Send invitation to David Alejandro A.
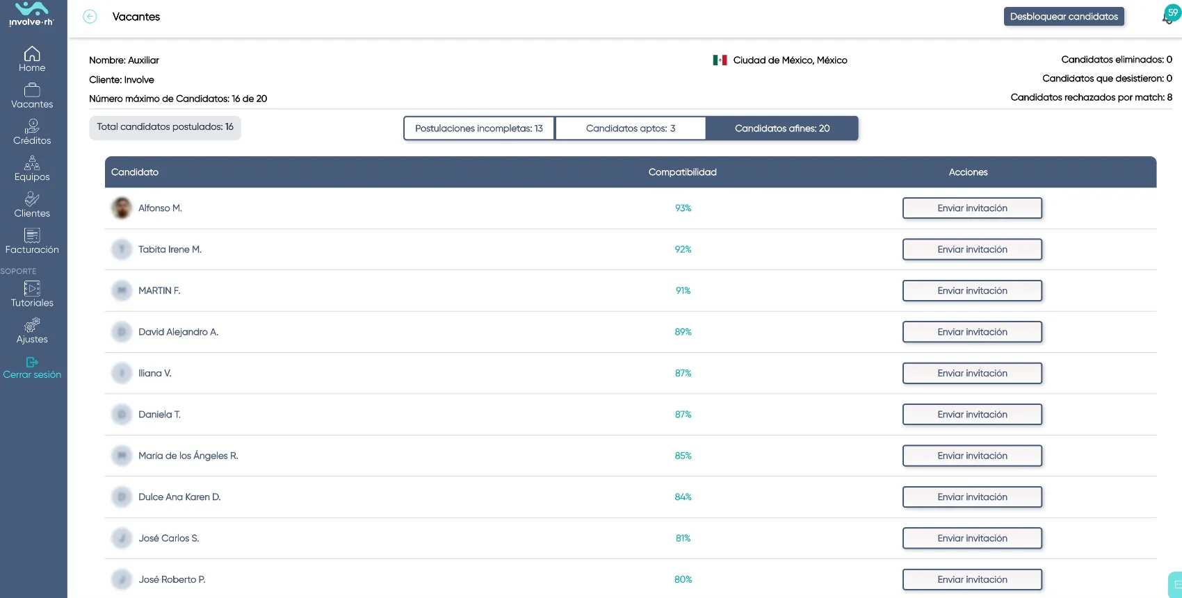1182x598 pixels. [x=972, y=332]
